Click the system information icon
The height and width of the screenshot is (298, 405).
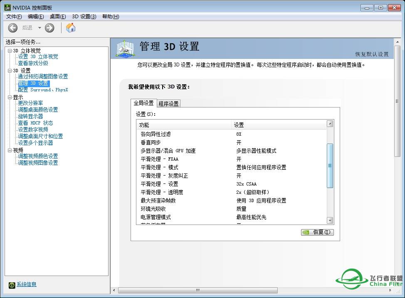point(12,285)
